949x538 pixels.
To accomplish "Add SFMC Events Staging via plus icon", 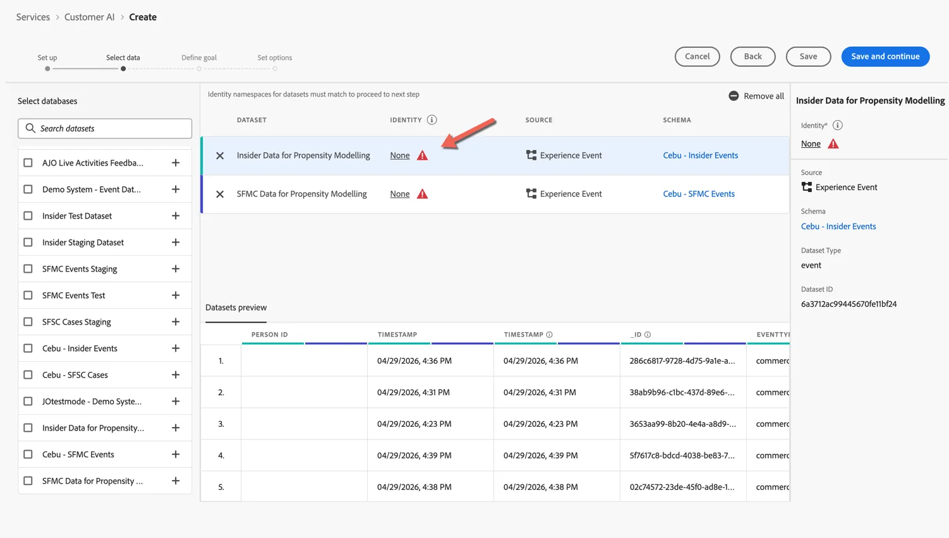I will point(176,269).
